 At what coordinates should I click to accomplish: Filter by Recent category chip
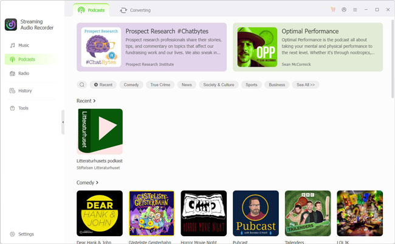tap(103, 85)
